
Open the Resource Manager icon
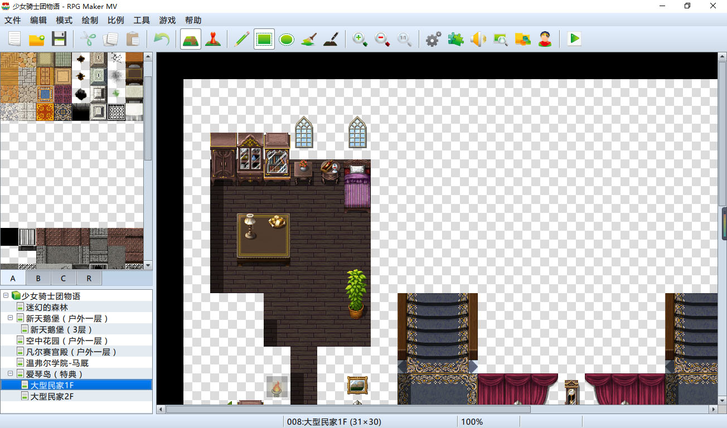click(x=523, y=39)
